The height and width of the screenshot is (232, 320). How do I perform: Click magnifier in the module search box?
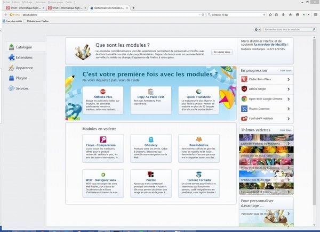coord(314,30)
